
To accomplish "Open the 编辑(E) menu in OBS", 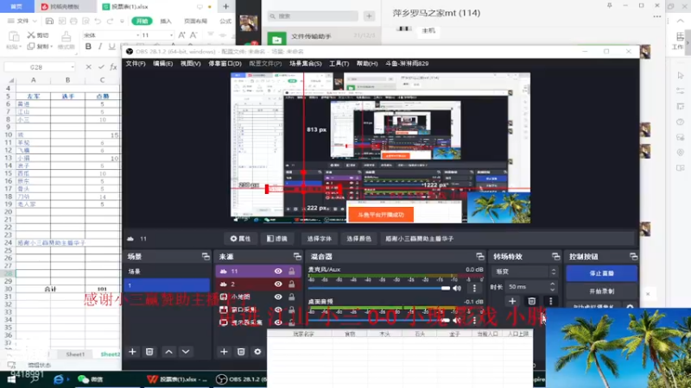I will tap(162, 64).
